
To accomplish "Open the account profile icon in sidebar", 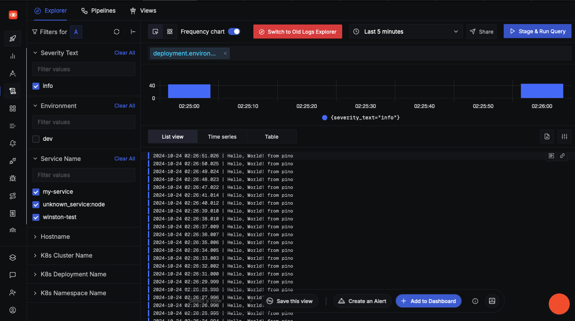I will click(13, 310).
